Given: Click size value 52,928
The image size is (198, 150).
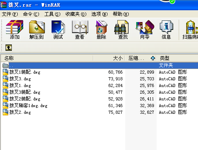Looking at the screenshot, I should pos(115,99).
